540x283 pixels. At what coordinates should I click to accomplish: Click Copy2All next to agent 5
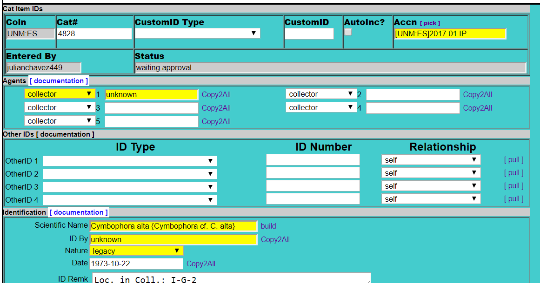pyautogui.click(x=216, y=121)
